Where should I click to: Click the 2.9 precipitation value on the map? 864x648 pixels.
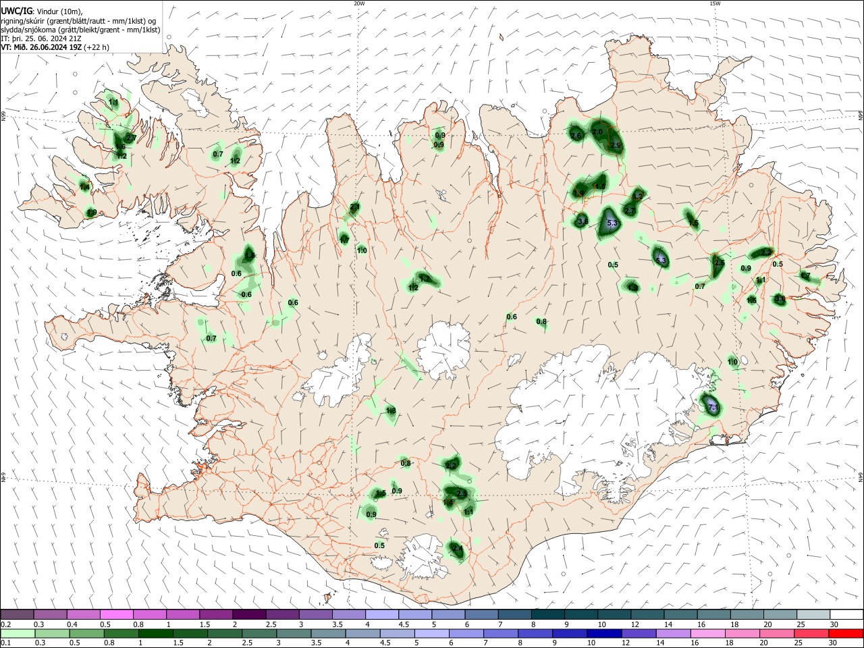point(616,145)
